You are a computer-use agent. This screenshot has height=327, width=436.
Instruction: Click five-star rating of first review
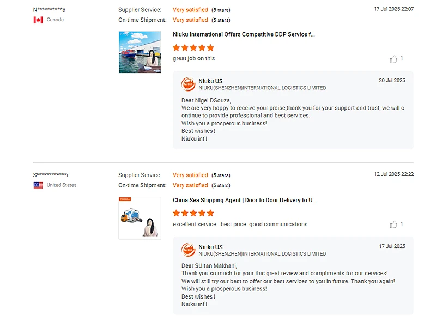tap(193, 48)
